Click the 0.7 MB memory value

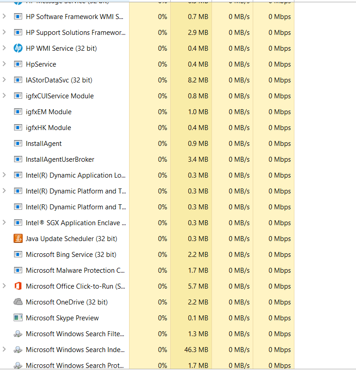click(x=198, y=17)
